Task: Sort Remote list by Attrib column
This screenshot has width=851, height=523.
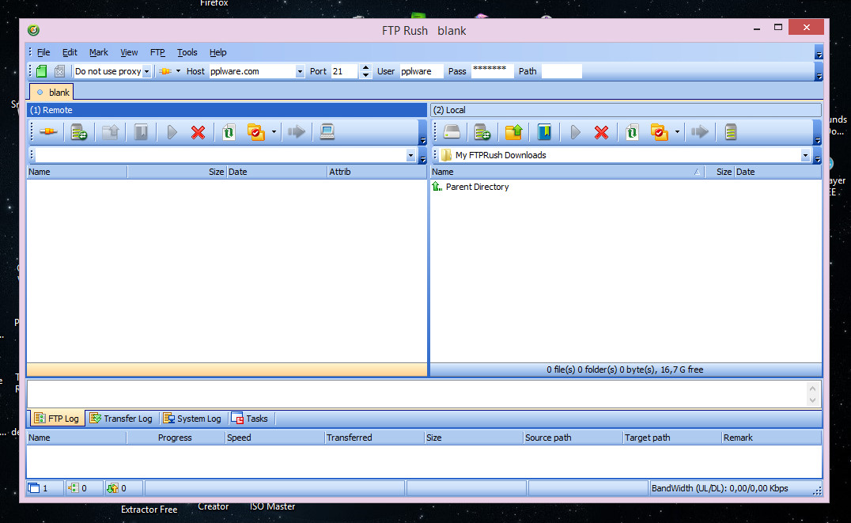Action: click(x=376, y=172)
